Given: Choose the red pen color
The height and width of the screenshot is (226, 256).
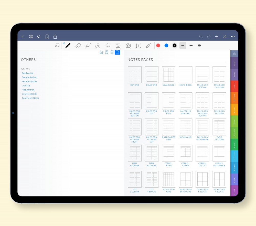Looking at the screenshot, I should 158,46.
